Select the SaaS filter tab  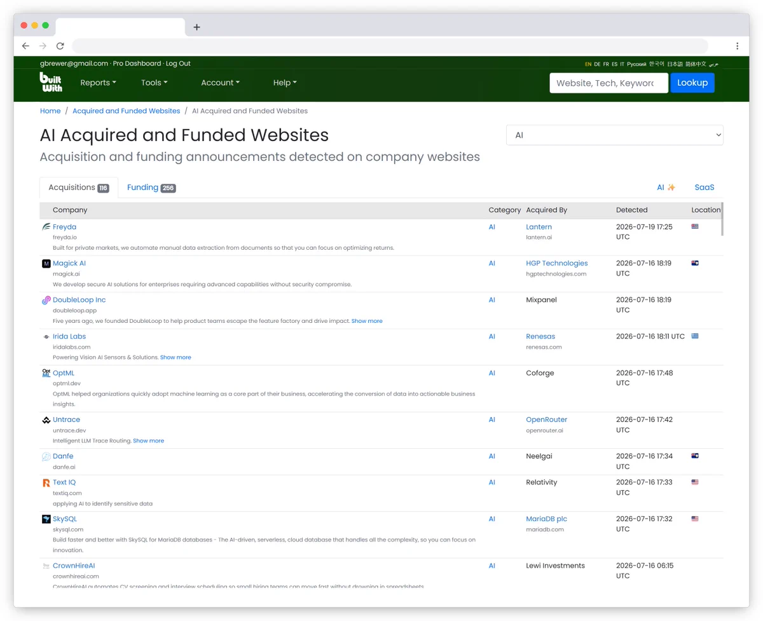click(x=705, y=188)
